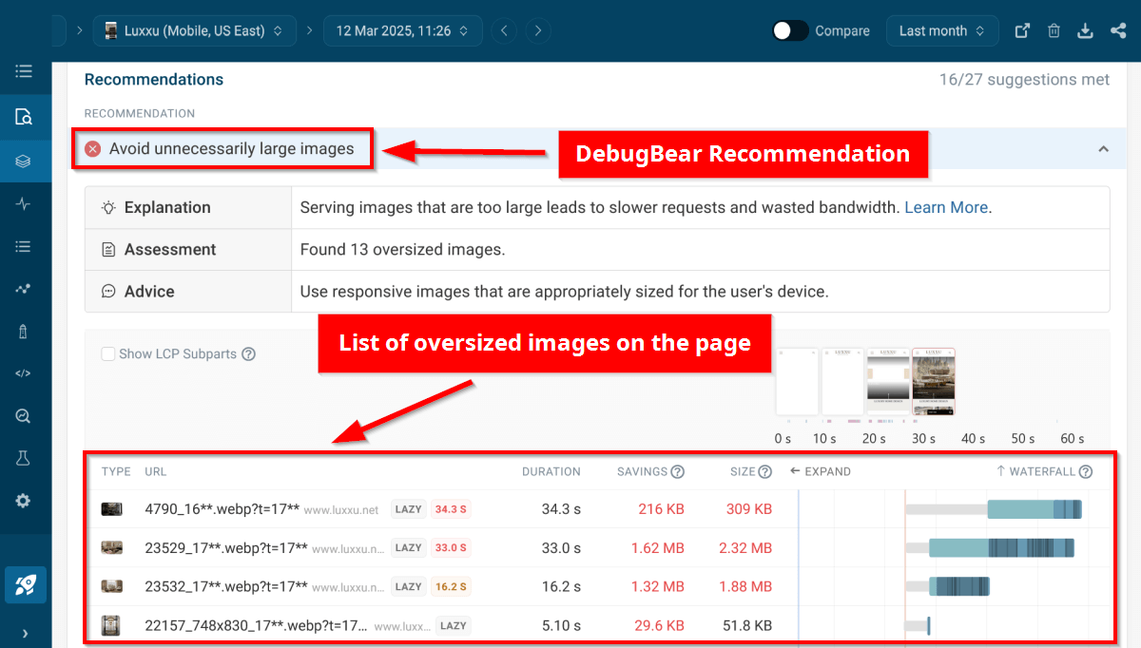Image resolution: width=1141 pixels, height=648 pixels.
Task: Click the 33.0 S badge on second row
Action: coord(451,548)
